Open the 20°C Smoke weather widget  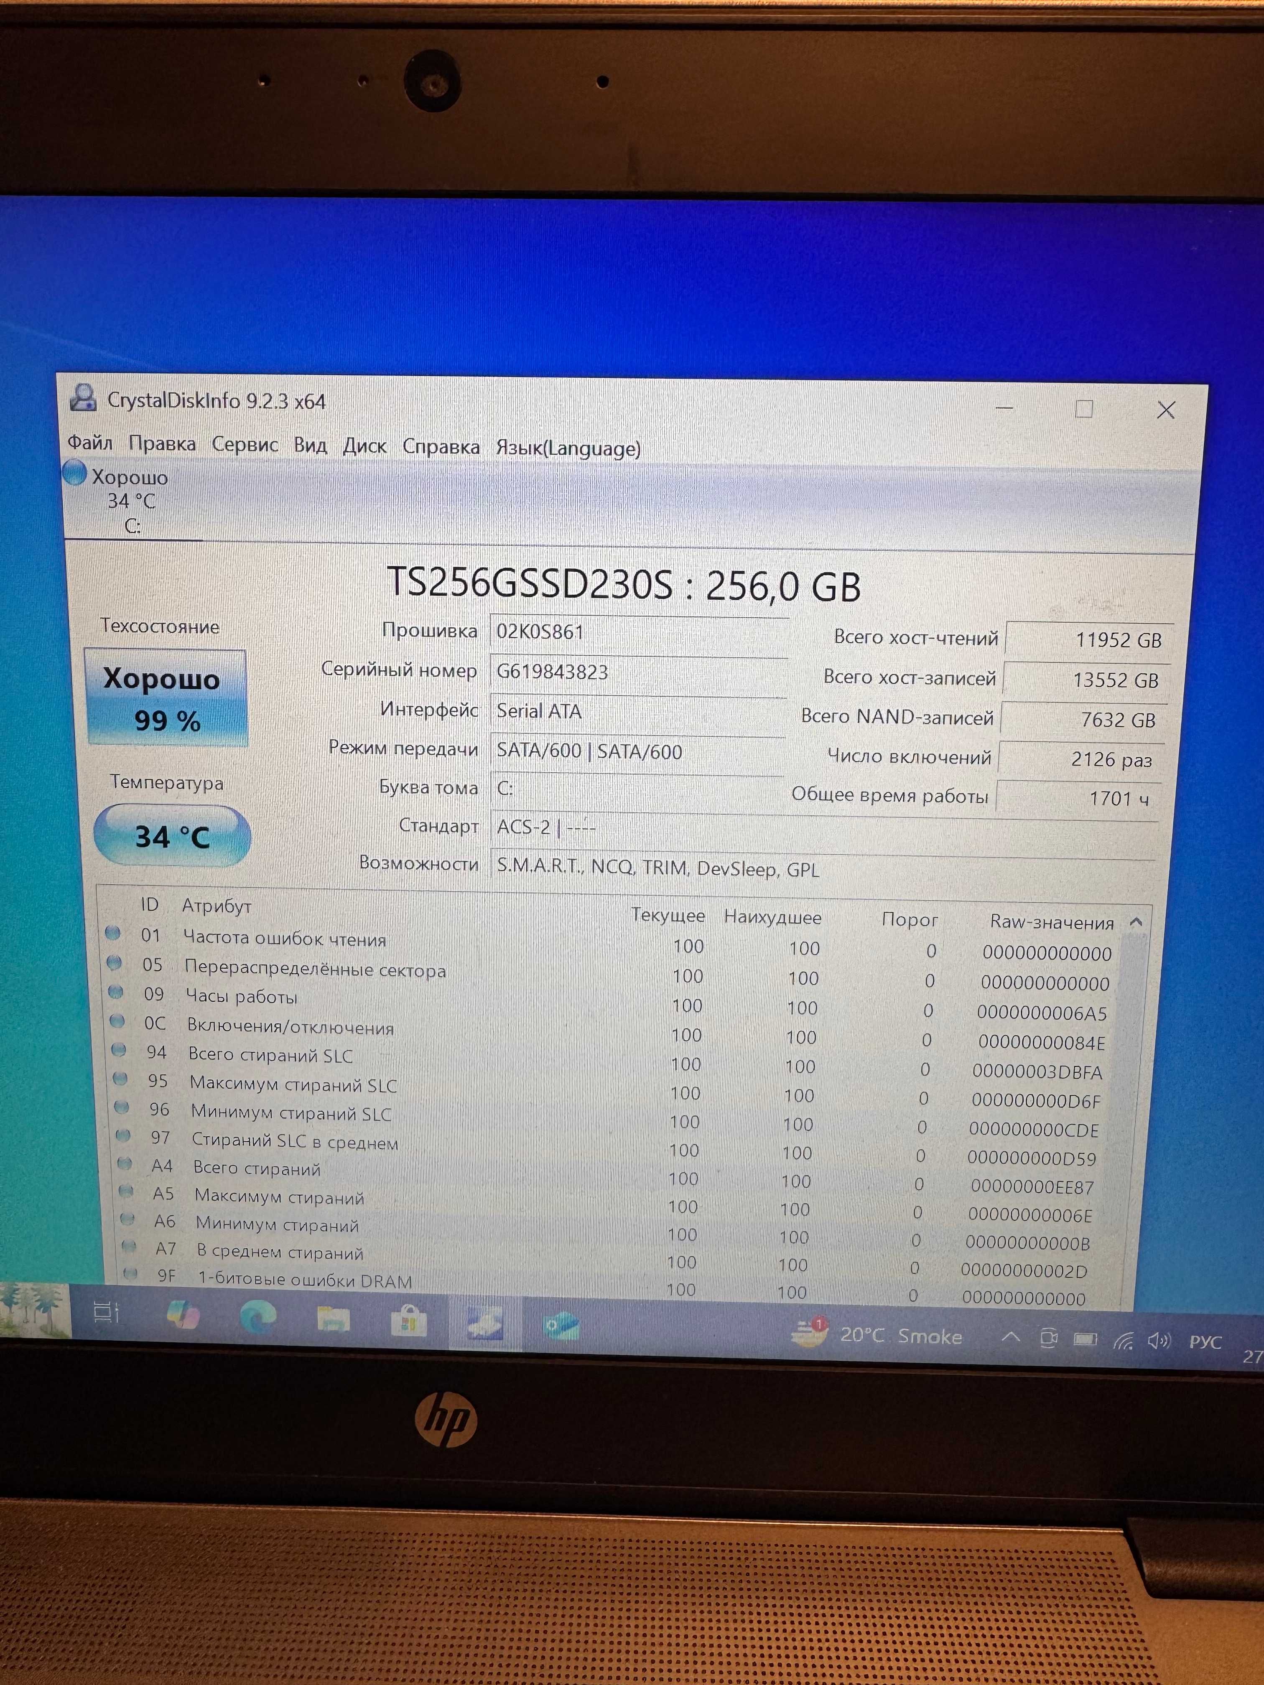click(876, 1334)
